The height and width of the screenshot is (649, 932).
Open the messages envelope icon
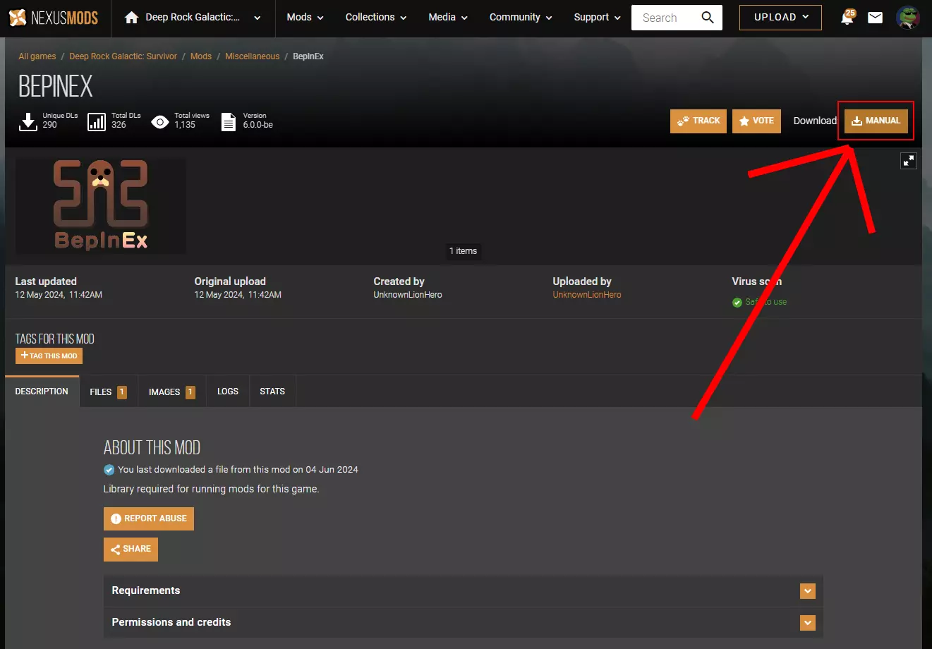coord(876,18)
